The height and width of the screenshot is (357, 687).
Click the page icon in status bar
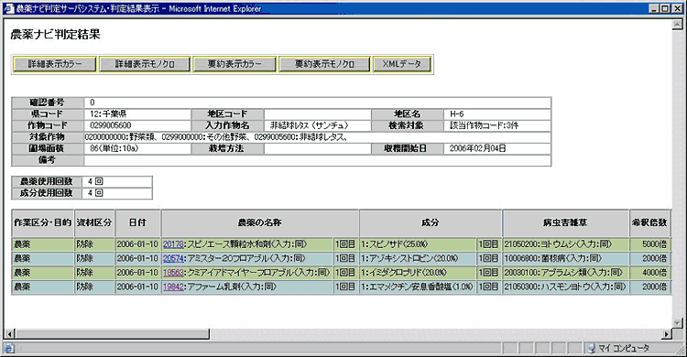coord(9,348)
